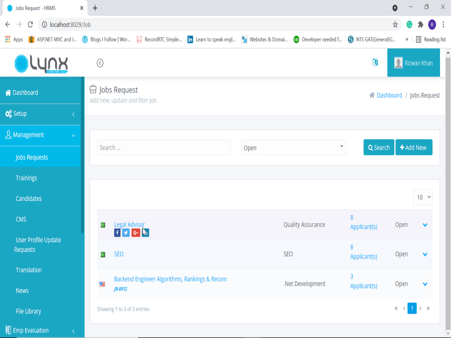The image size is (451, 338).
Task: Open the Reading list
Action: 431,39
